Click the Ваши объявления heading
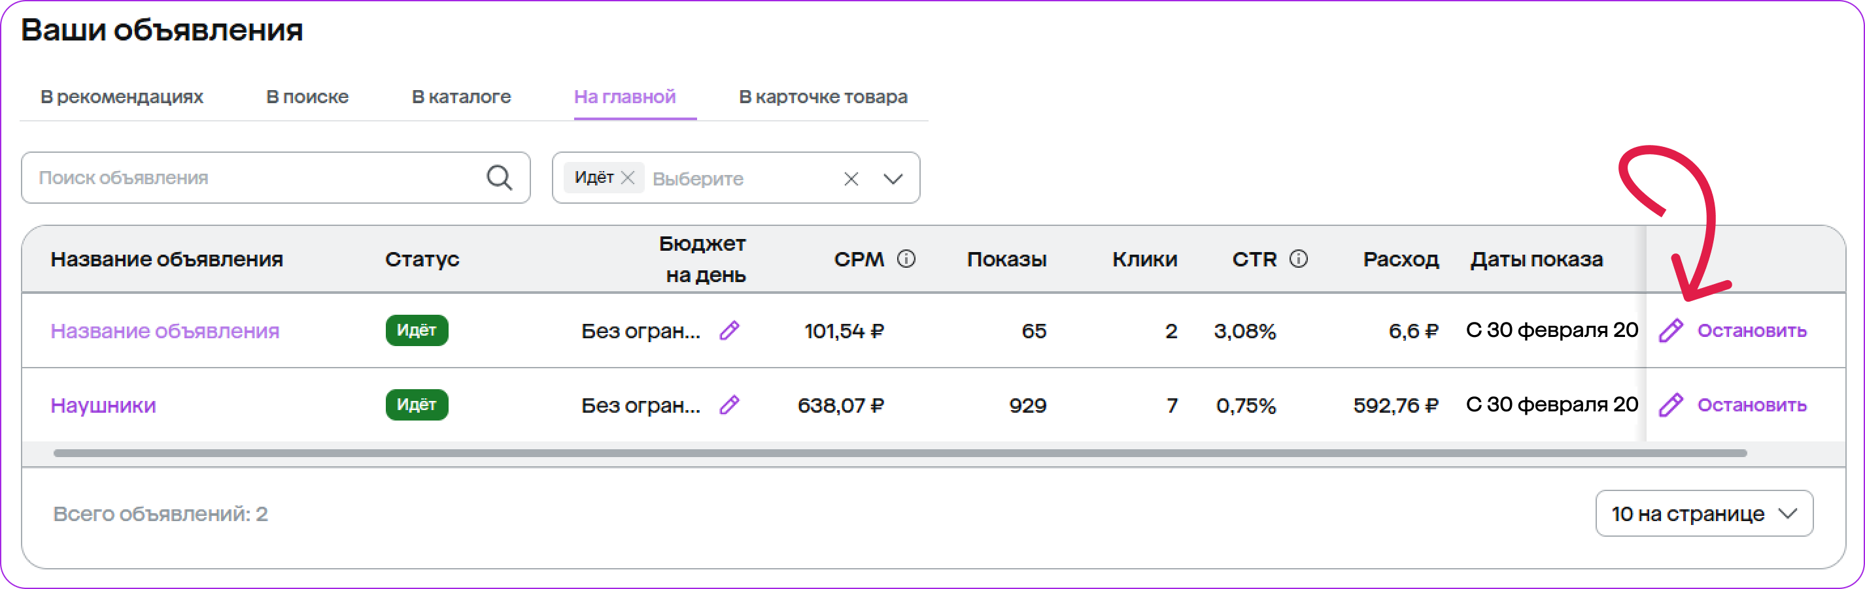 pos(162,30)
